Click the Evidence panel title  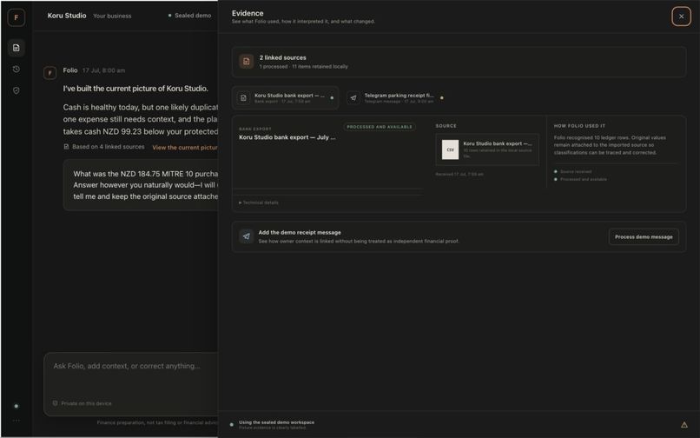[248, 13]
